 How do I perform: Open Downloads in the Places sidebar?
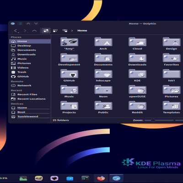(x=30, y=54)
